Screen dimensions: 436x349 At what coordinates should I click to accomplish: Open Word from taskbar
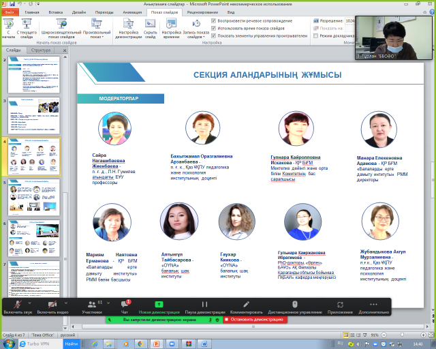click(x=204, y=344)
